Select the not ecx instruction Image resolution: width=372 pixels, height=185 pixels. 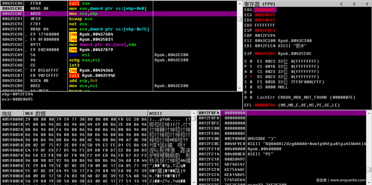point(78,24)
